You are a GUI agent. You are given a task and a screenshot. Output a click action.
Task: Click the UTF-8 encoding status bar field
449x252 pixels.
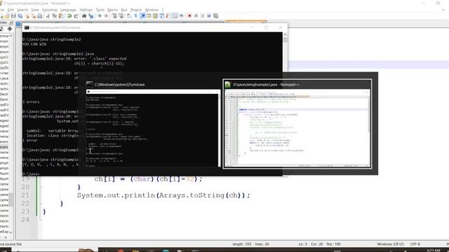(x=415, y=244)
